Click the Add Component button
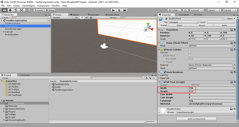The height and width of the screenshot is (127, 239). pos(196,119)
